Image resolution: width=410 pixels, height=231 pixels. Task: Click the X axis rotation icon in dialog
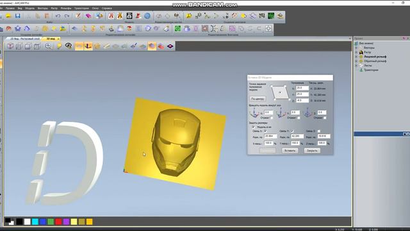coord(254,113)
